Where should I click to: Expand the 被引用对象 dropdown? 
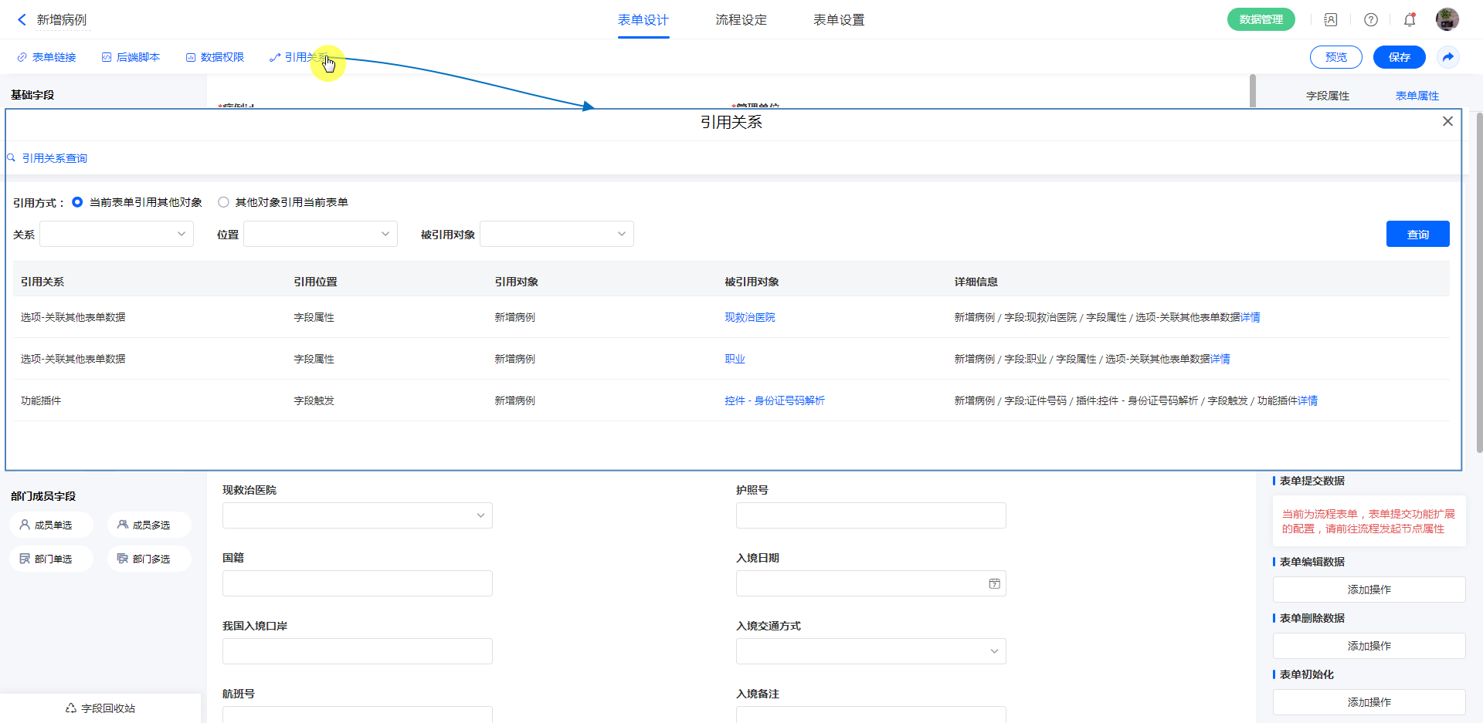click(557, 234)
